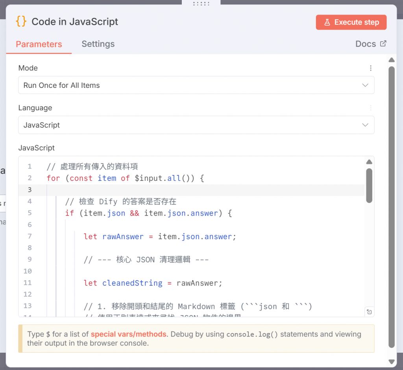Click the curly braces Code node icon
This screenshot has height=370, width=403.
[x=21, y=21]
